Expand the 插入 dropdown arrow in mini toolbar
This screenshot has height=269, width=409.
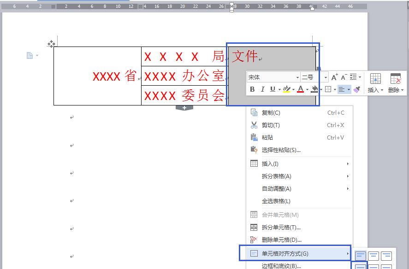tap(382, 90)
